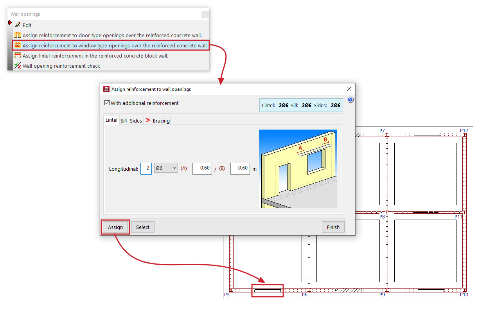
Task: Click column label P11 in the plan
Action: [458, 216]
